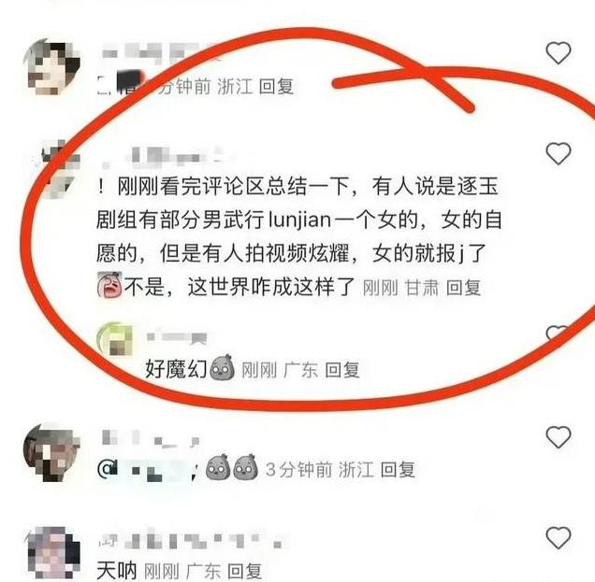This screenshot has width=595, height=582.
Task: Reply to the '好魔幻' comment from 广东
Action: 342,370
